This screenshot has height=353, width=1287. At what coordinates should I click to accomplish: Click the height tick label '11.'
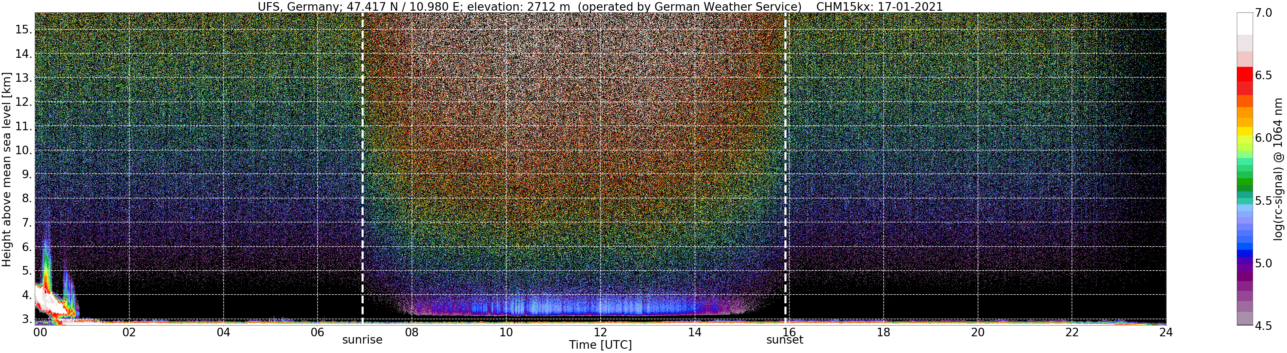pyautogui.click(x=24, y=126)
